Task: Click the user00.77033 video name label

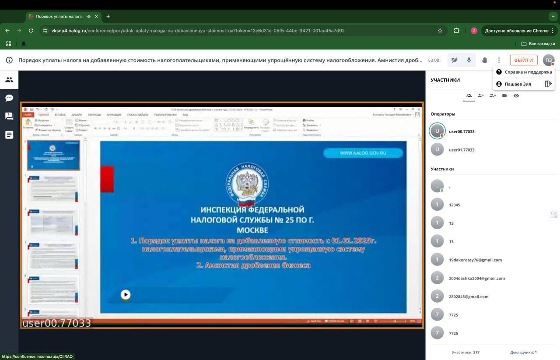Action: pos(56,323)
